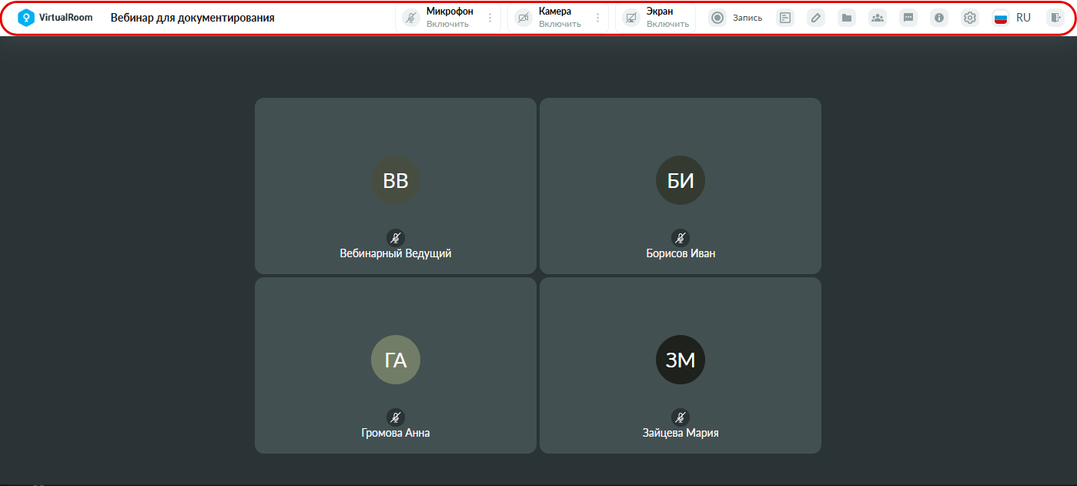Click muted mic icon of Вебинарный Ведущий
This screenshot has height=486, width=1077.
pos(396,238)
